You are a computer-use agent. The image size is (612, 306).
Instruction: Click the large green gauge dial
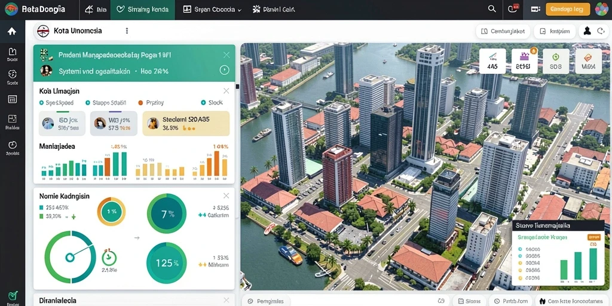click(x=70, y=256)
